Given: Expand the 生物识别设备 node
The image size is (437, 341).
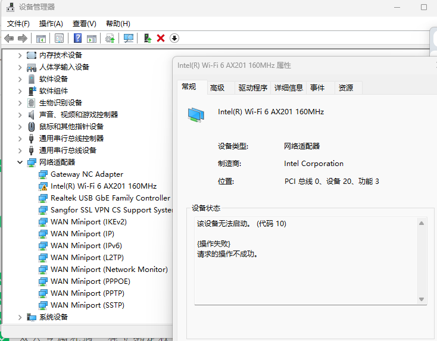Looking at the screenshot, I should 20,102.
